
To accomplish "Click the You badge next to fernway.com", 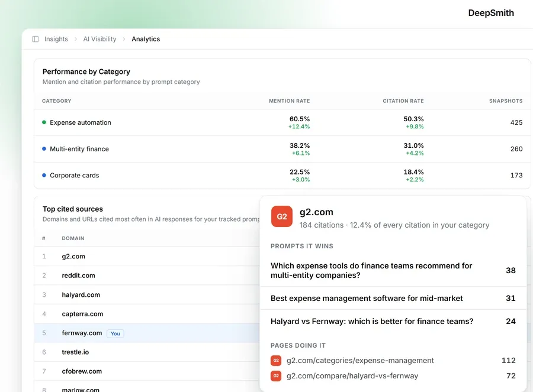I will tap(115, 333).
